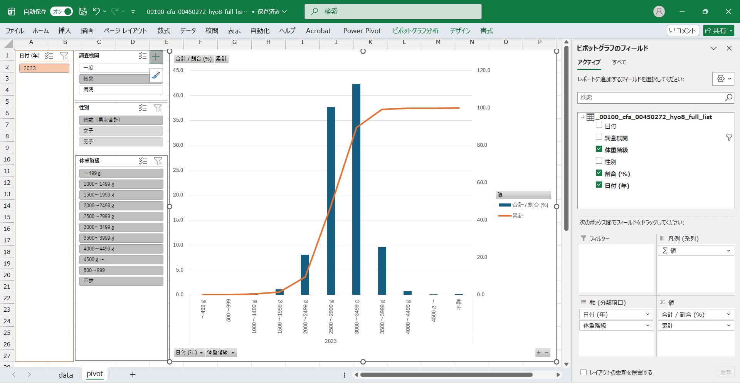
Task: Click the 共有 share button
Action: [x=718, y=30]
